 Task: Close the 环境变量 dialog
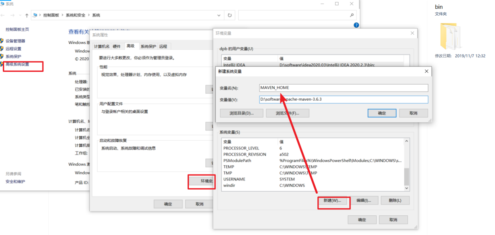(412, 33)
